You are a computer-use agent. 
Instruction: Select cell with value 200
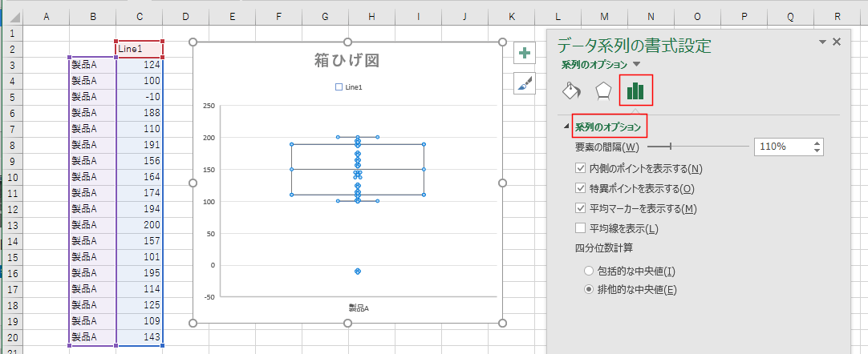[x=140, y=225]
